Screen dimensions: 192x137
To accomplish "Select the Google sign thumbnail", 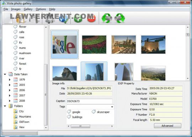I will [64, 44].
